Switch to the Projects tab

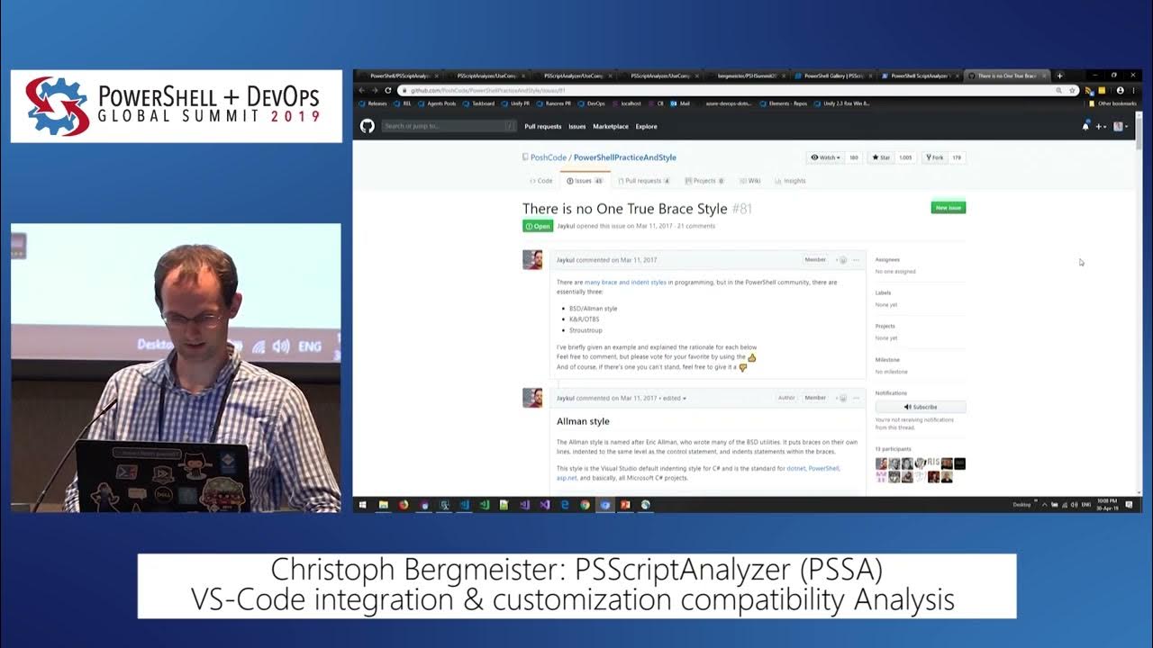point(704,181)
